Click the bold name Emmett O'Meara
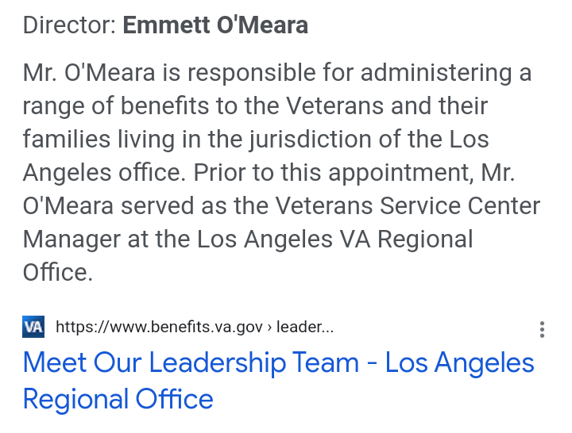This screenshot has width=572, height=433. click(x=215, y=25)
